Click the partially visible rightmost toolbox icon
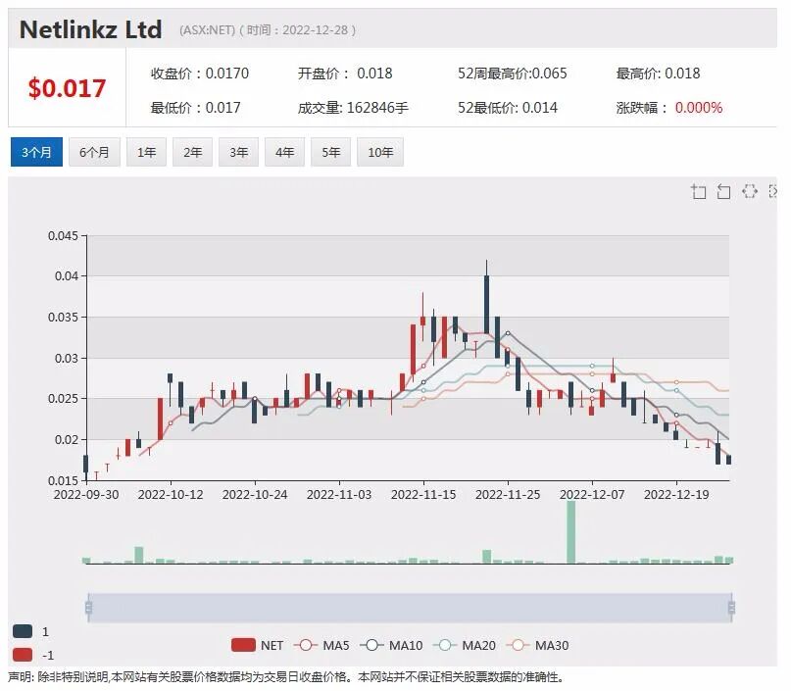Image resolution: width=791 pixels, height=691 pixels. tap(772, 192)
